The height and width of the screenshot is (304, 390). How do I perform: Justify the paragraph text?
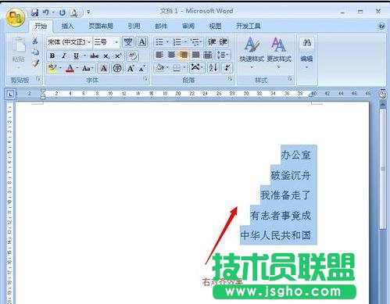tap(195, 55)
